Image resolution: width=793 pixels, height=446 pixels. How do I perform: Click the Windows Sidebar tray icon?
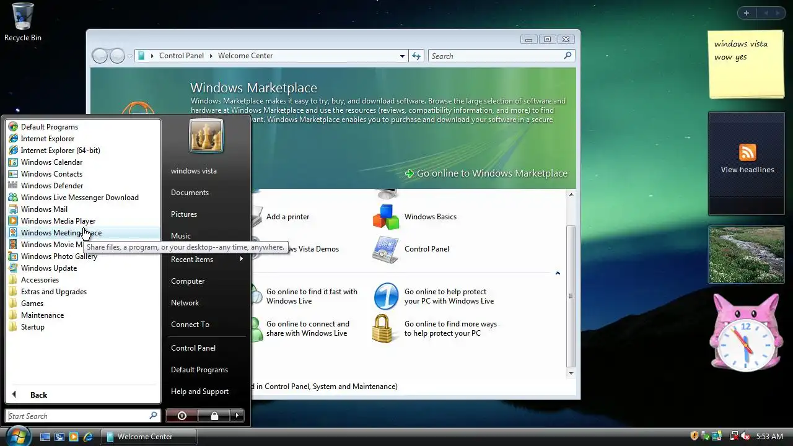point(716,436)
